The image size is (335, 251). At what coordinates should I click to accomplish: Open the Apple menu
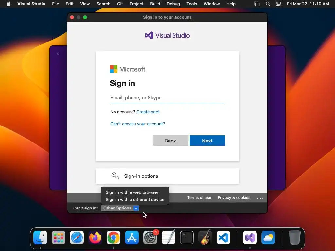pyautogui.click(x=9, y=4)
